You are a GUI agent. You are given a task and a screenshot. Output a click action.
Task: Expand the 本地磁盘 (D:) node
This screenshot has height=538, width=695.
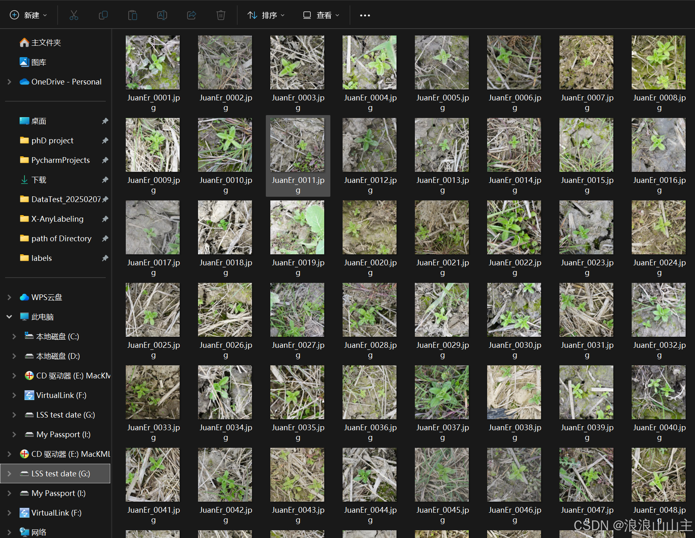pos(14,356)
